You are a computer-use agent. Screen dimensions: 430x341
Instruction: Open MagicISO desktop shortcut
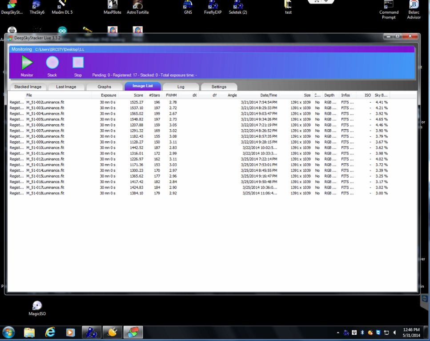(37, 309)
